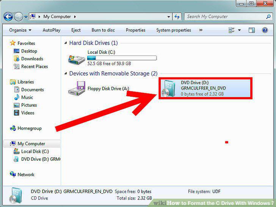Click Total size: 2.32 GB in details pane
The height and width of the screenshot is (207, 276).
pyautogui.click(x=134, y=198)
